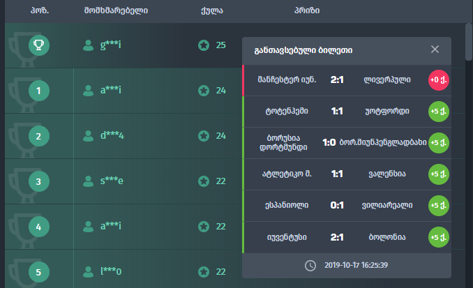473x288 pixels.
Task: Select the position 5 badge
Action: [x=39, y=271]
